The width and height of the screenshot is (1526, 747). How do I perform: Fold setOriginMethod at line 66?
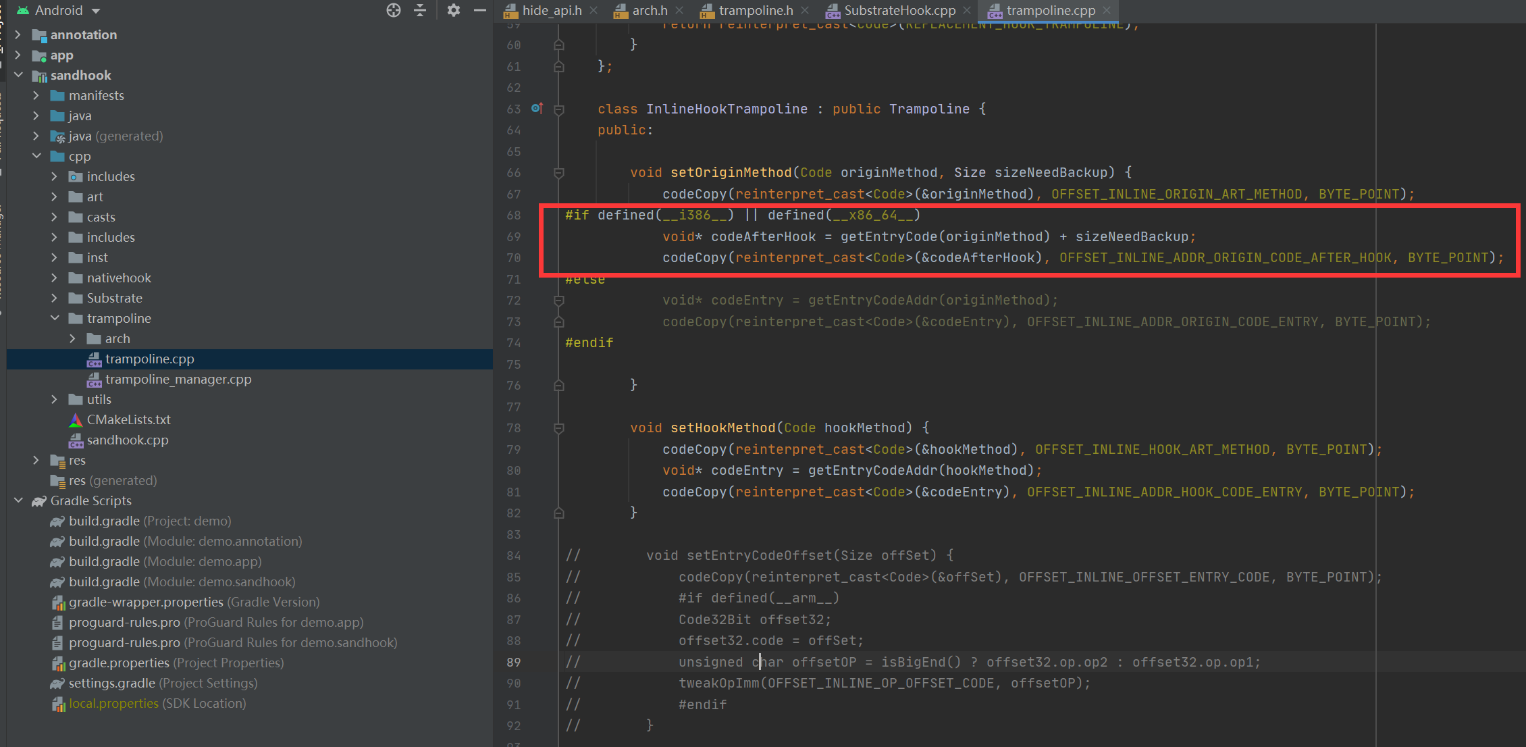pos(559,173)
